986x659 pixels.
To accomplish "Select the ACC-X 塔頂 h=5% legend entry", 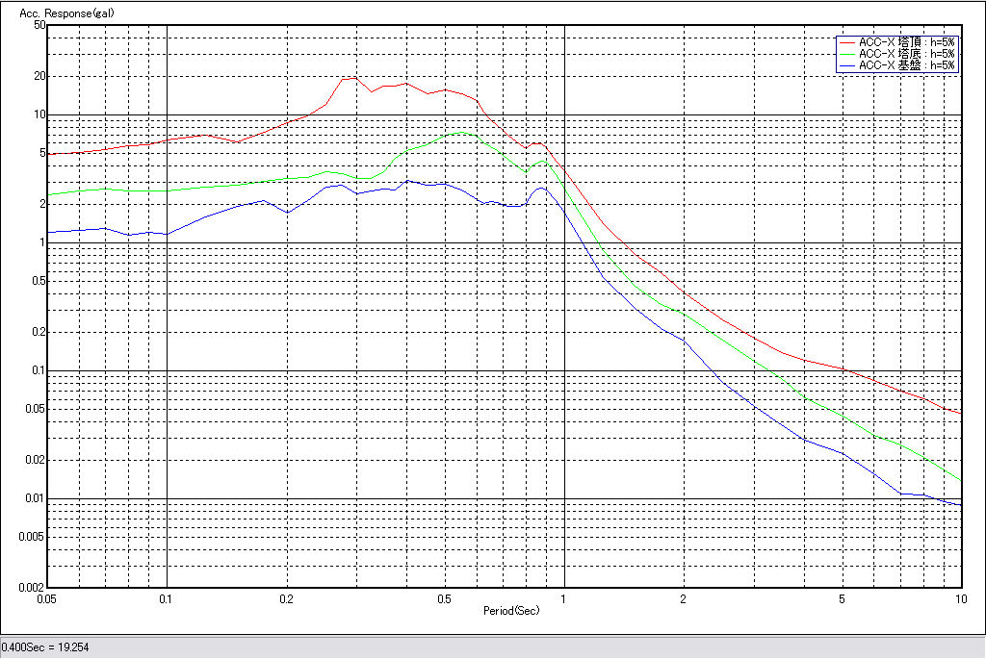I will point(907,43).
